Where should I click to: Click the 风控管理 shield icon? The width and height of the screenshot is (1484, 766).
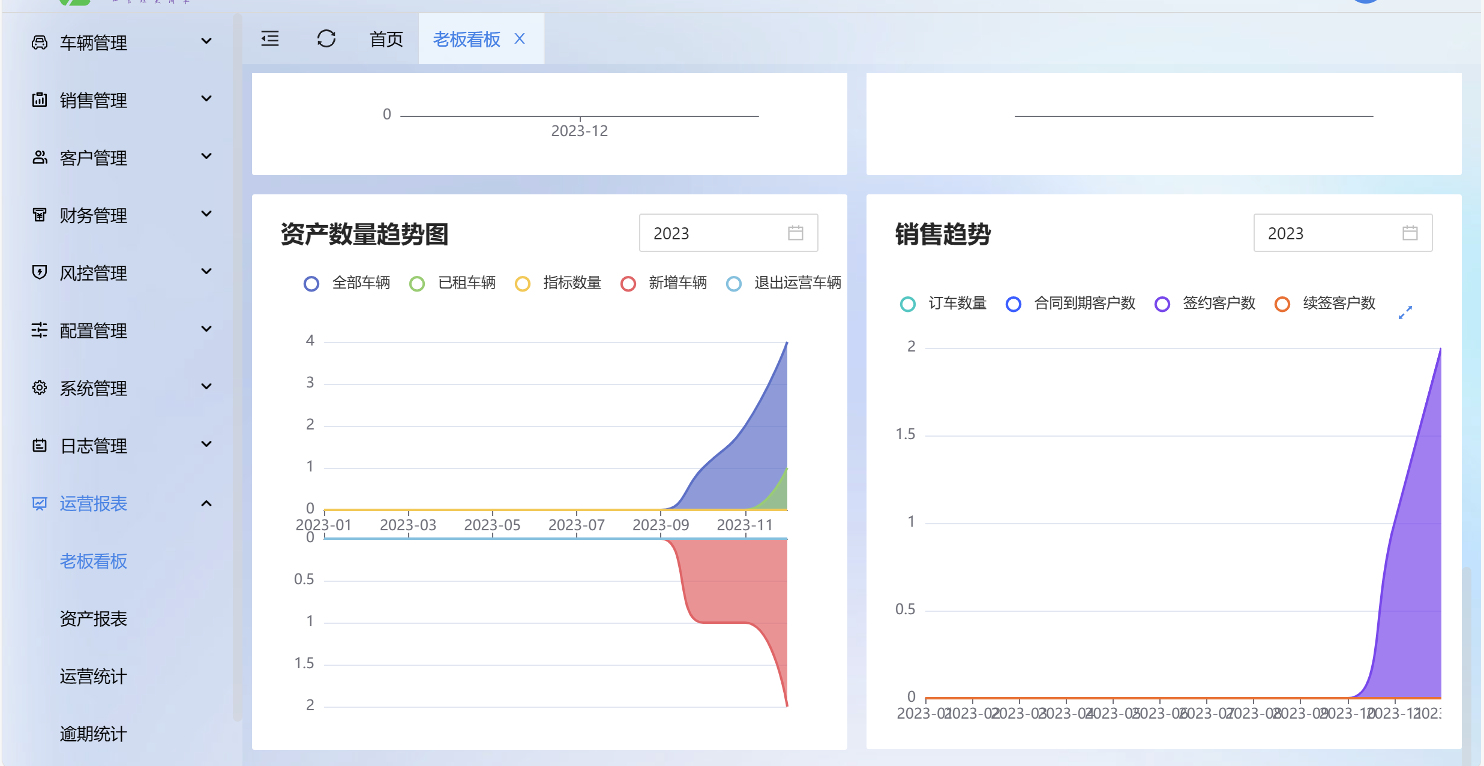coord(40,272)
